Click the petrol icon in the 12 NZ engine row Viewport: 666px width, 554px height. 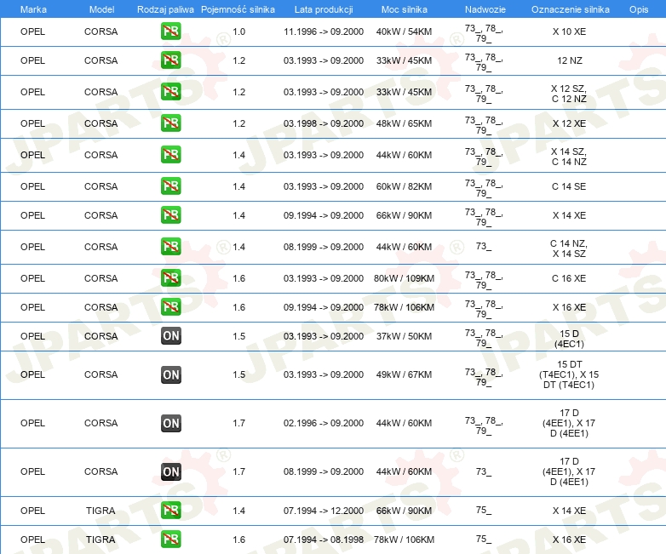point(170,60)
